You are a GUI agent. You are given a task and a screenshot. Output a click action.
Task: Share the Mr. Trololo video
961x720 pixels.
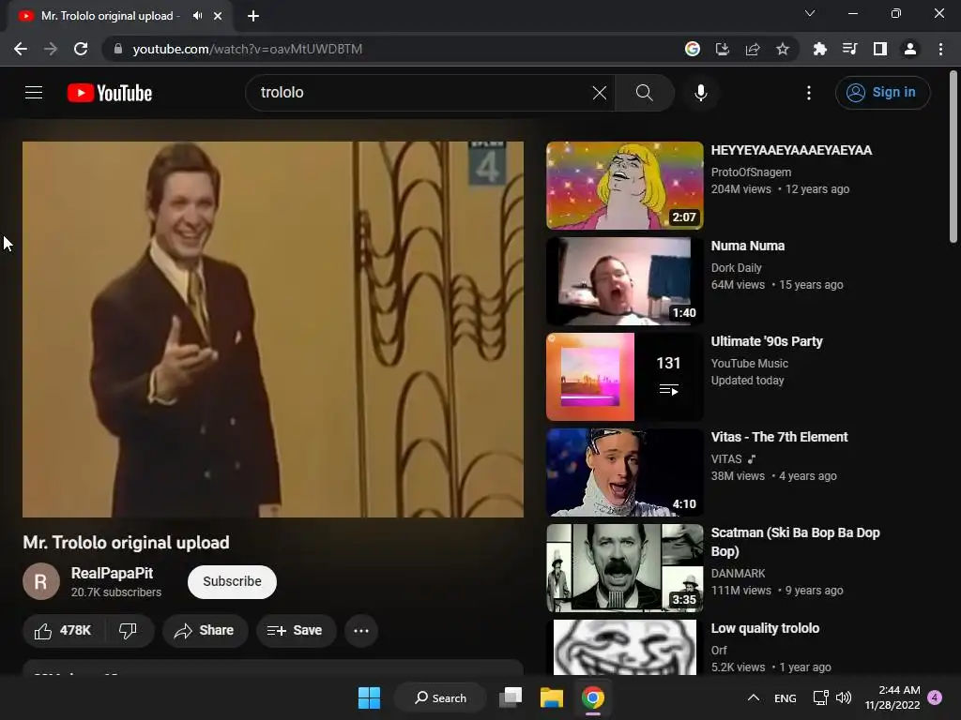(205, 631)
